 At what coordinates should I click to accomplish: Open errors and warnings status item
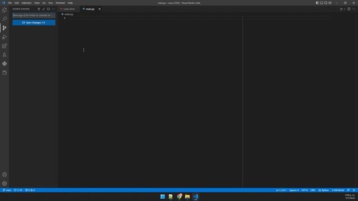[30, 190]
